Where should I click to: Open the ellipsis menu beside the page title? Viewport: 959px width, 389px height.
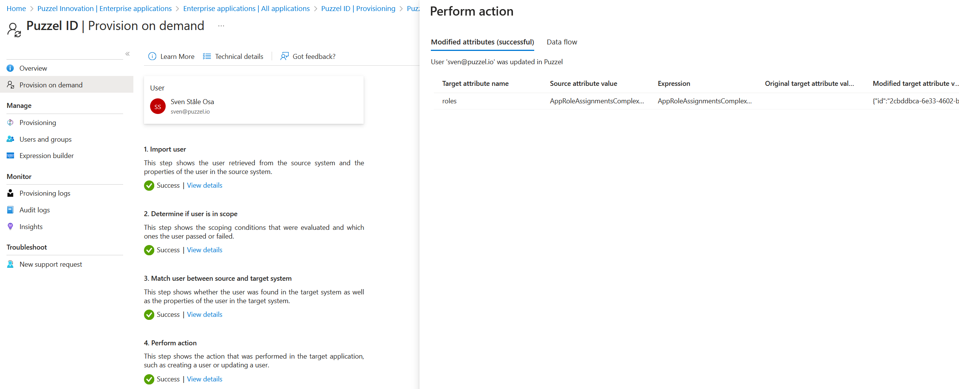point(221,26)
